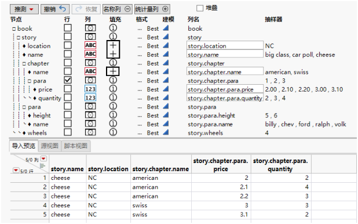Edit the story.location column name field

click(225, 45)
